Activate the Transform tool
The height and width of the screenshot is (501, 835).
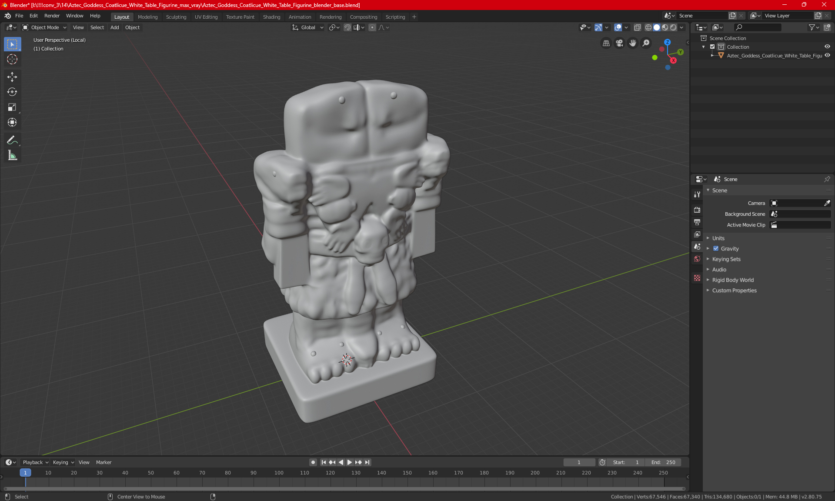12,123
